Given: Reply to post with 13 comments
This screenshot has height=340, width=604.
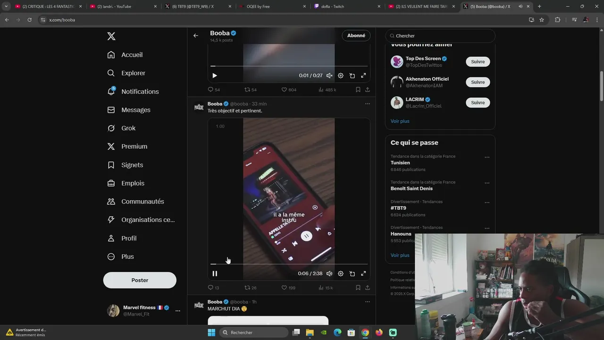Looking at the screenshot, I should pos(214,288).
